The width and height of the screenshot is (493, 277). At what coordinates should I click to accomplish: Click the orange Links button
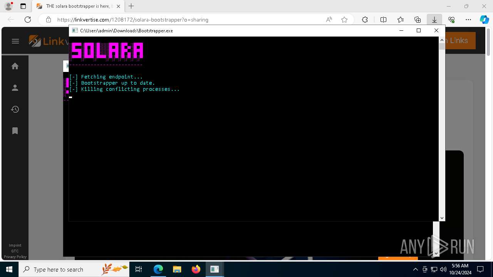click(460, 40)
